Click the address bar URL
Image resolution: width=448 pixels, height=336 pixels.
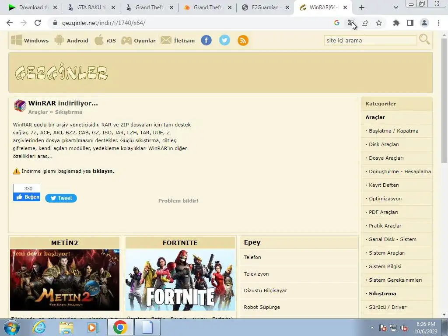coord(104,23)
